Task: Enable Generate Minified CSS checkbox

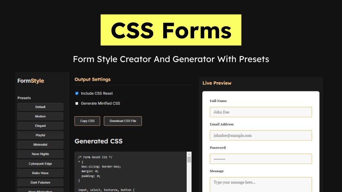Action: pyautogui.click(x=77, y=103)
